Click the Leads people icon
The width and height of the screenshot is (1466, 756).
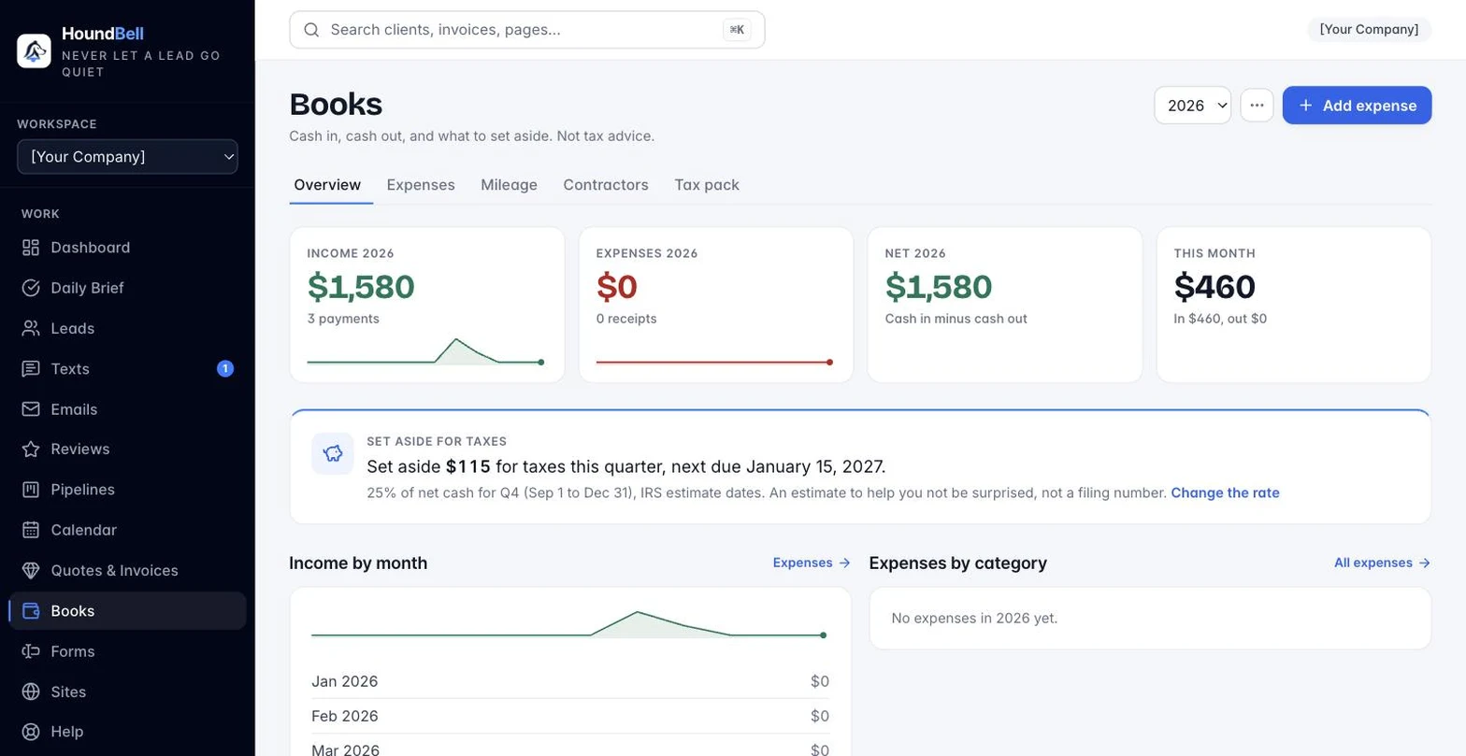(31, 328)
